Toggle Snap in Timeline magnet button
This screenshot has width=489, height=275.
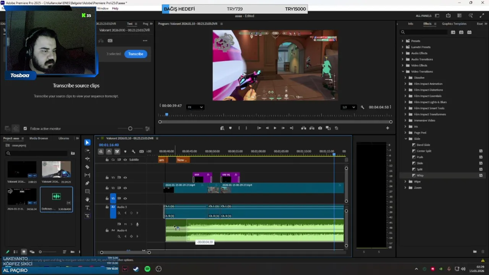[x=109, y=152]
